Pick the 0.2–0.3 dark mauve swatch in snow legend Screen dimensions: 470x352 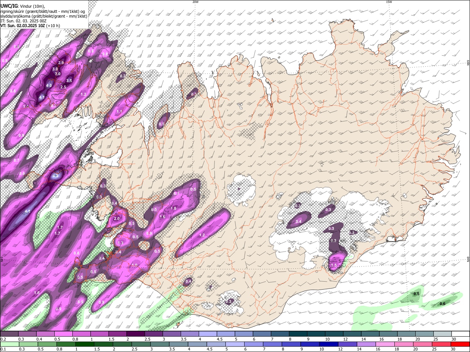pos(9,334)
